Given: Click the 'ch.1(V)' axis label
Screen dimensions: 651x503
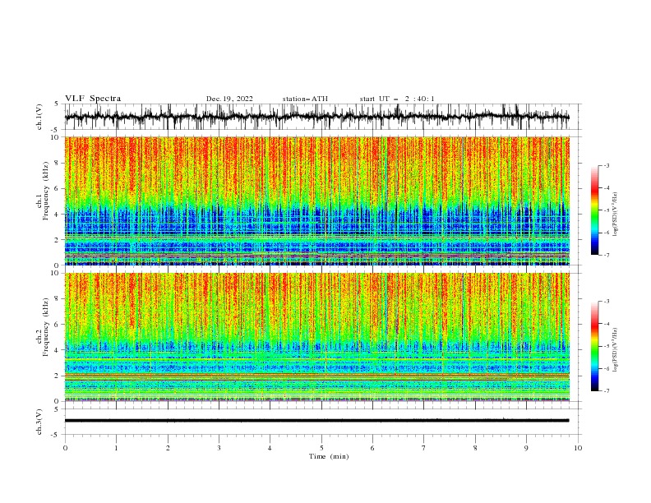Looking at the screenshot, I should 39,117.
